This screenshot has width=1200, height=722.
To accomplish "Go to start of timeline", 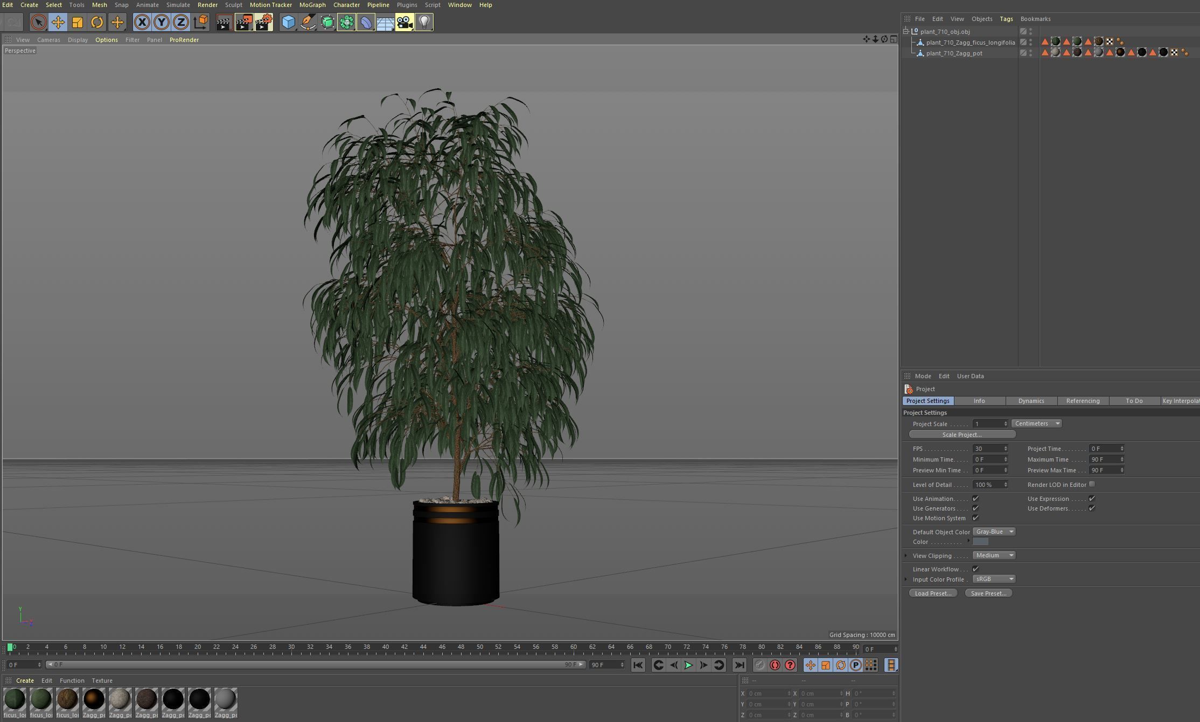I will (638, 666).
